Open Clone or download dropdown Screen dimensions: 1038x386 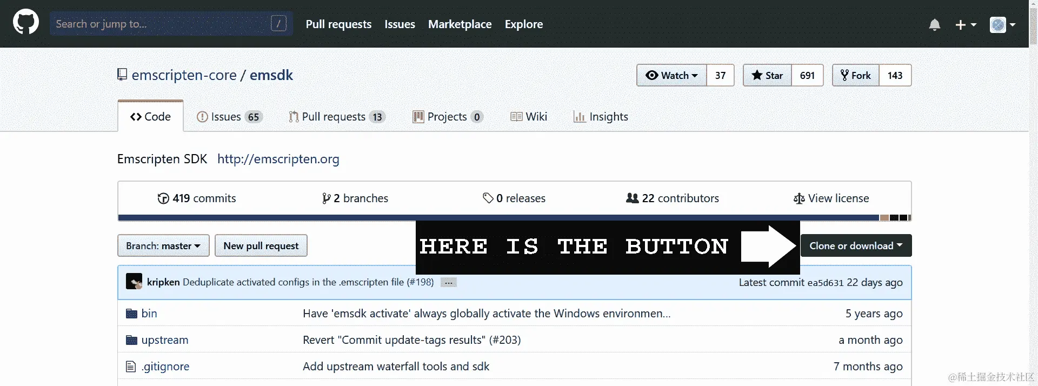(x=856, y=245)
